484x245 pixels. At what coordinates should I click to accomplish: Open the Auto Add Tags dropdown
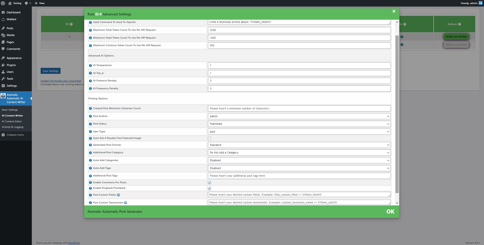pos(299,168)
